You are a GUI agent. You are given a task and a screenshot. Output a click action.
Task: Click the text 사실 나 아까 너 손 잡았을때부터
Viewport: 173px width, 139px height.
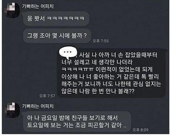coord(118,55)
